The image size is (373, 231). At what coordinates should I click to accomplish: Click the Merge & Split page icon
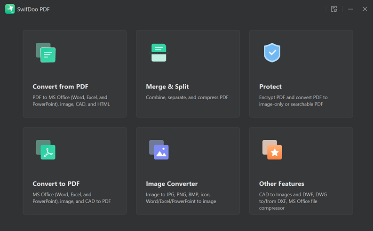159,53
